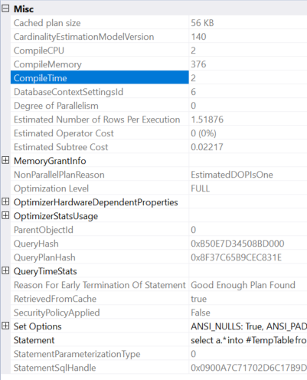This screenshot has height=380, width=307.
Task: Collapse the Misc category section
Action: point(5,8)
